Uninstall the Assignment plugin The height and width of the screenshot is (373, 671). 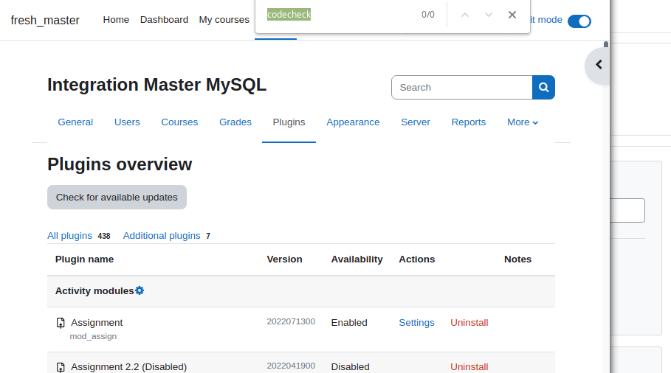pyautogui.click(x=469, y=323)
